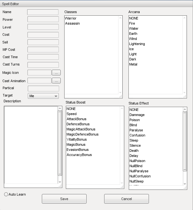
Task: Click the Description scroll down arrow
Action: click(x=60, y=182)
